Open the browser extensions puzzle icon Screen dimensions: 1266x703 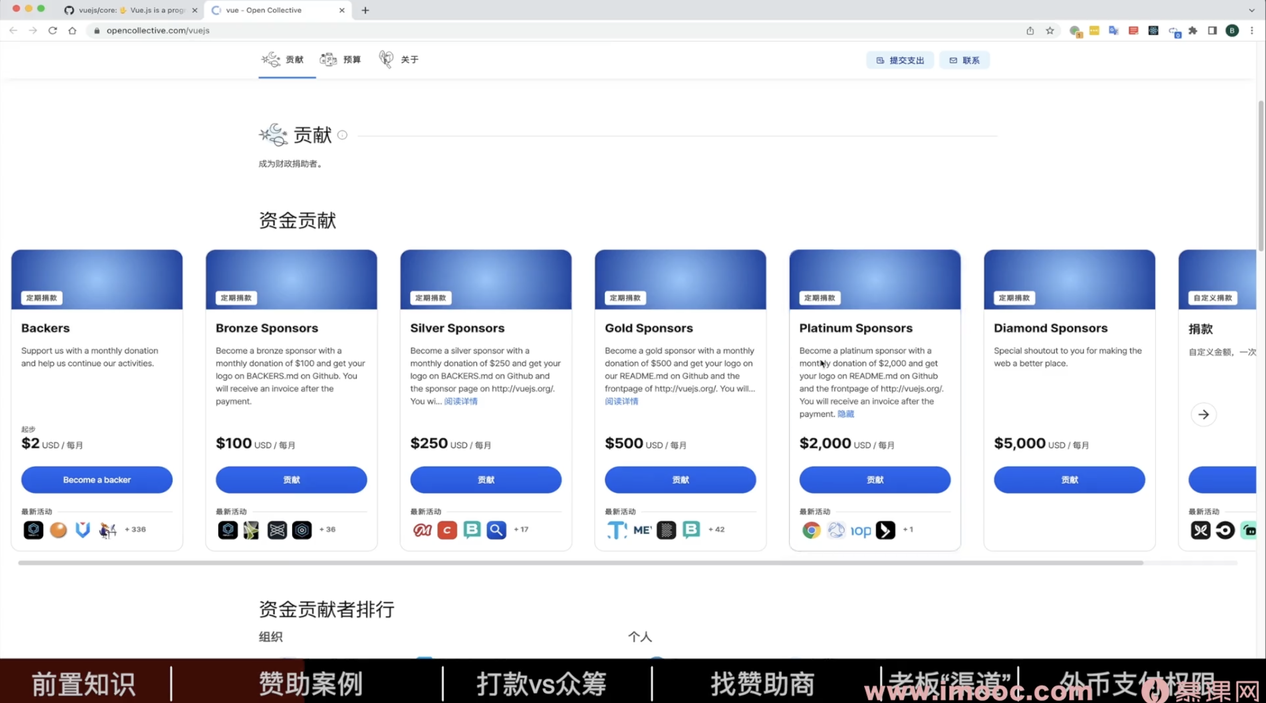coord(1193,30)
